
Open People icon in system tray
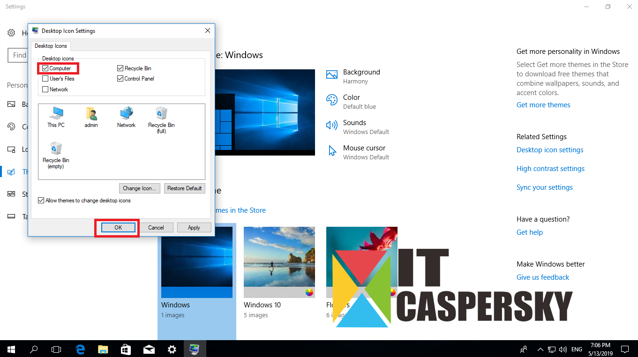click(x=524, y=350)
